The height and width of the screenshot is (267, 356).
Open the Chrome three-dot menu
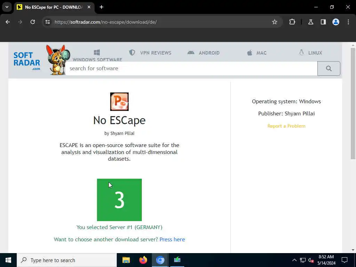point(348,22)
